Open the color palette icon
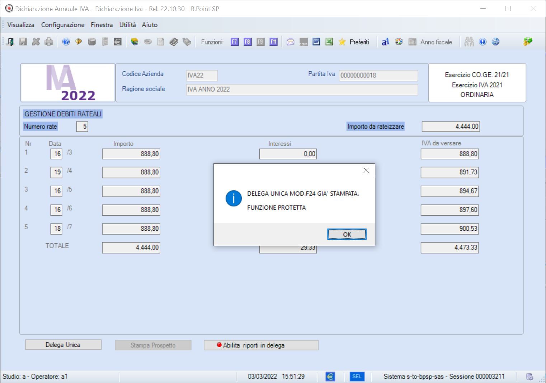546x383 pixels. pyautogui.click(x=399, y=42)
